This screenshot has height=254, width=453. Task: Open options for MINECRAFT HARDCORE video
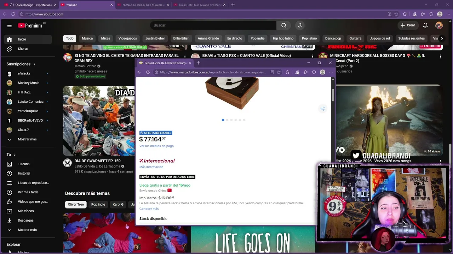pos(440,56)
